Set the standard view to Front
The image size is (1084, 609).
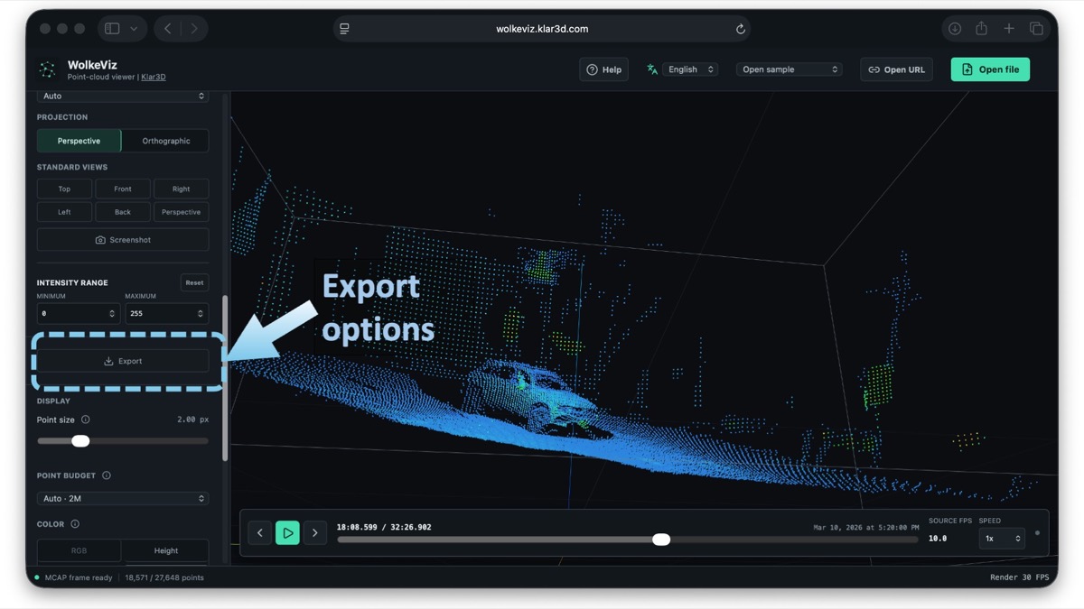point(123,189)
